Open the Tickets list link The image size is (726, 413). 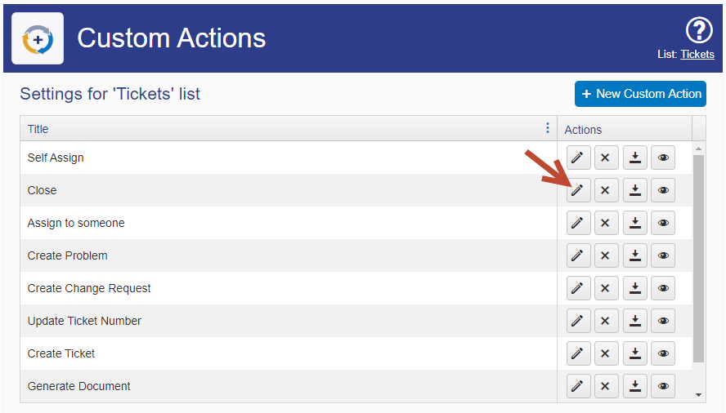point(697,54)
